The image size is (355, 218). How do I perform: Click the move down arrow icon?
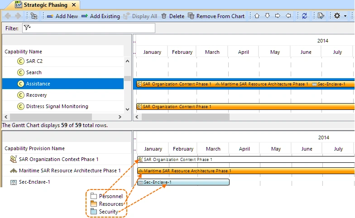click(x=267, y=16)
